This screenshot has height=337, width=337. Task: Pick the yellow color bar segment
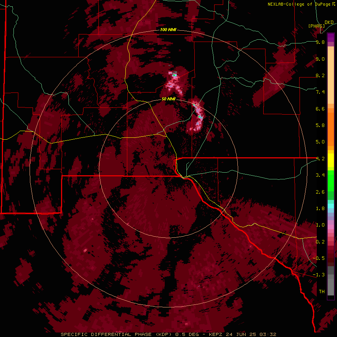click(x=331, y=160)
